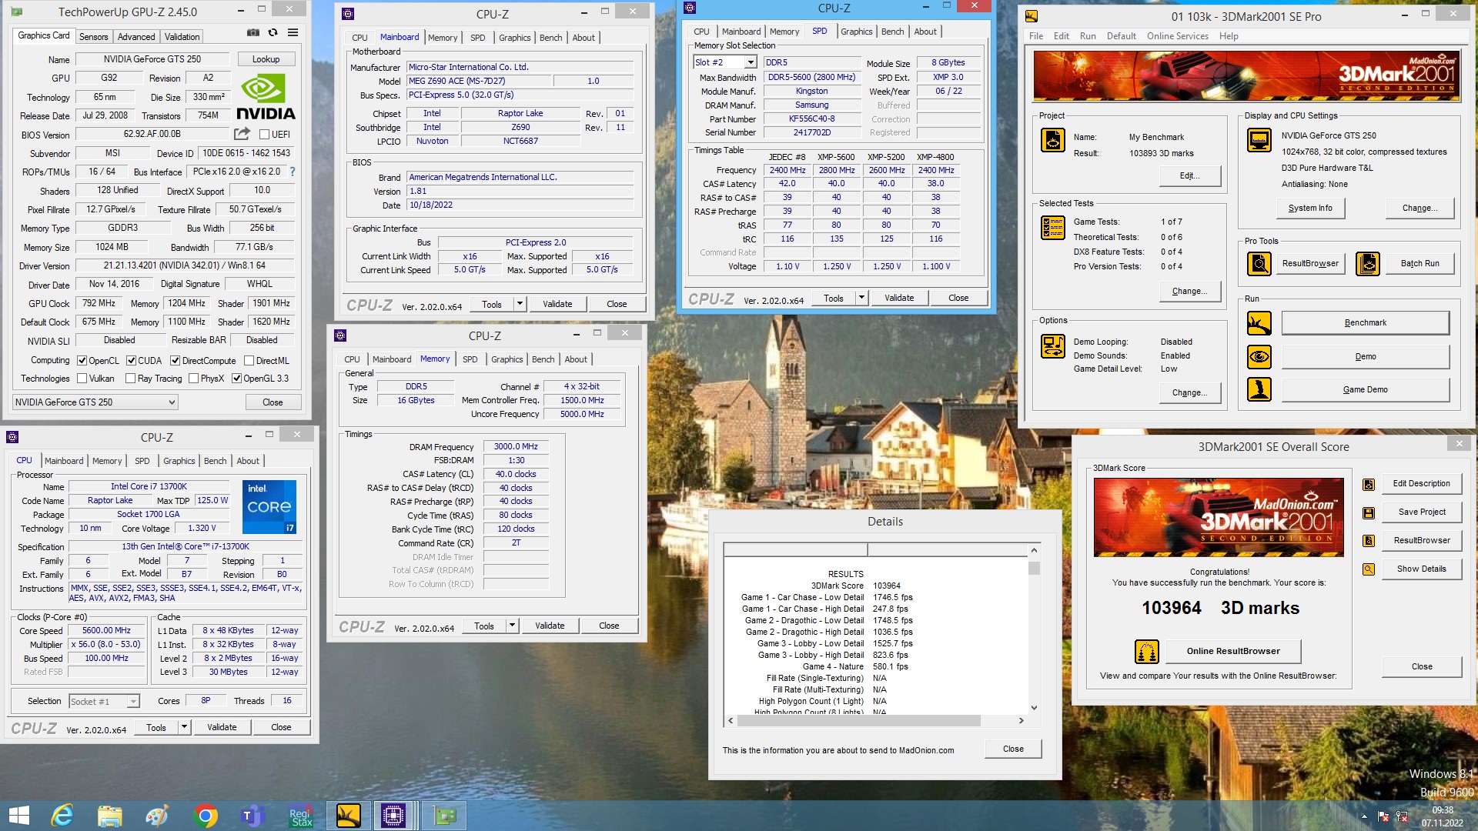Click Core Speed 5600.00 MHz field
This screenshot has width=1478, height=831.
106,630
